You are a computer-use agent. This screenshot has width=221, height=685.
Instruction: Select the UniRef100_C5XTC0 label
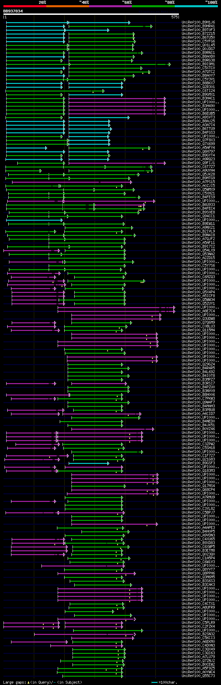pos(198,68)
